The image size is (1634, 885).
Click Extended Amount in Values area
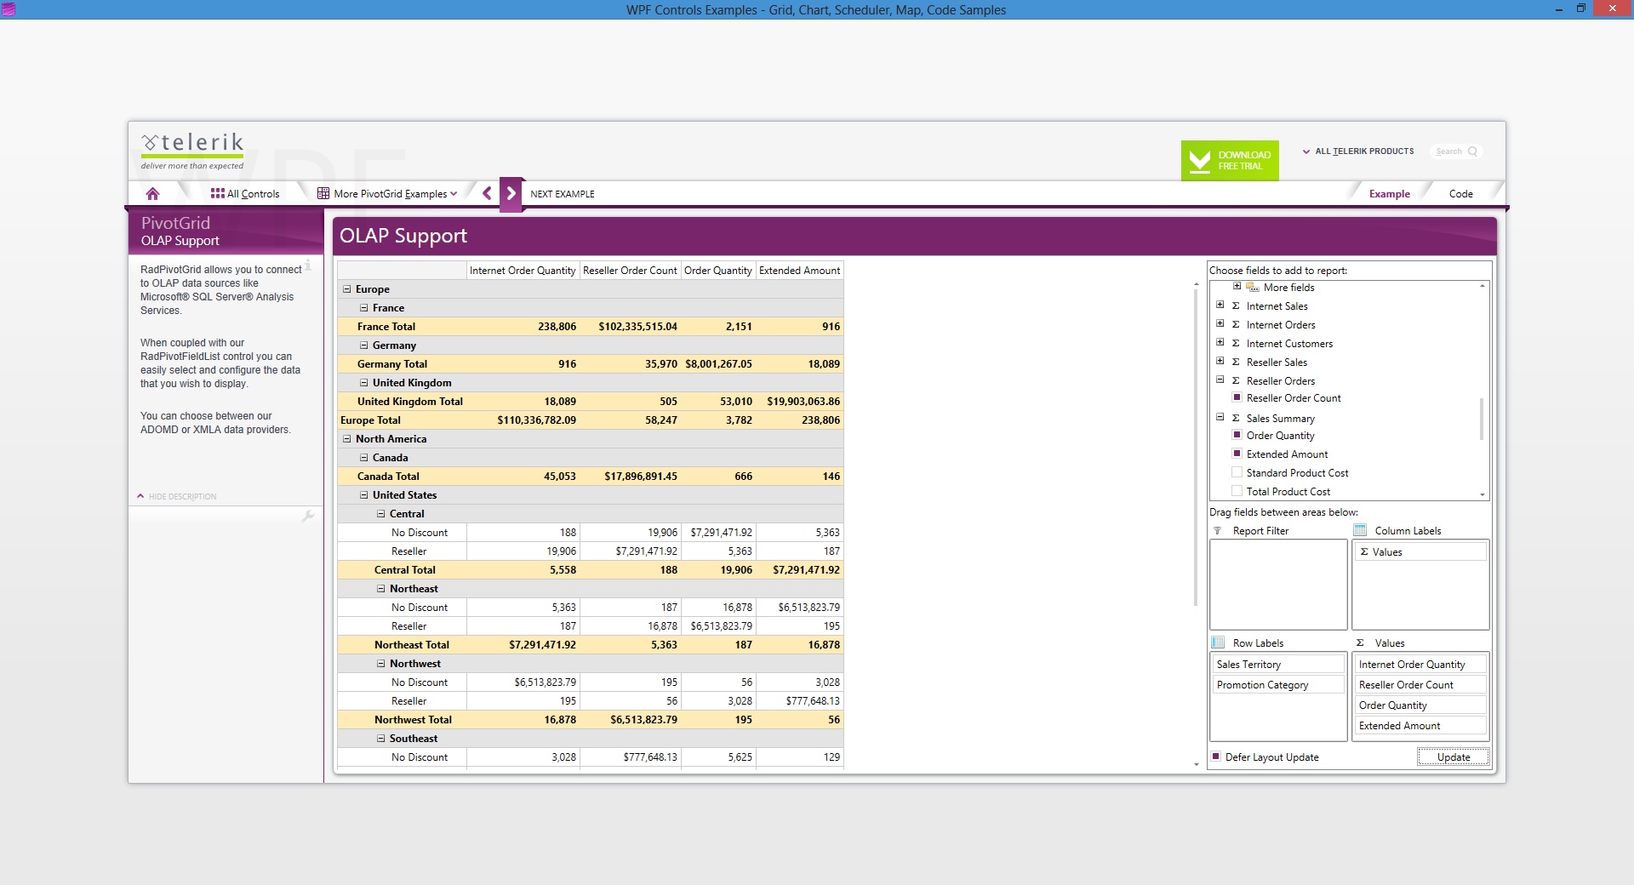click(1420, 726)
